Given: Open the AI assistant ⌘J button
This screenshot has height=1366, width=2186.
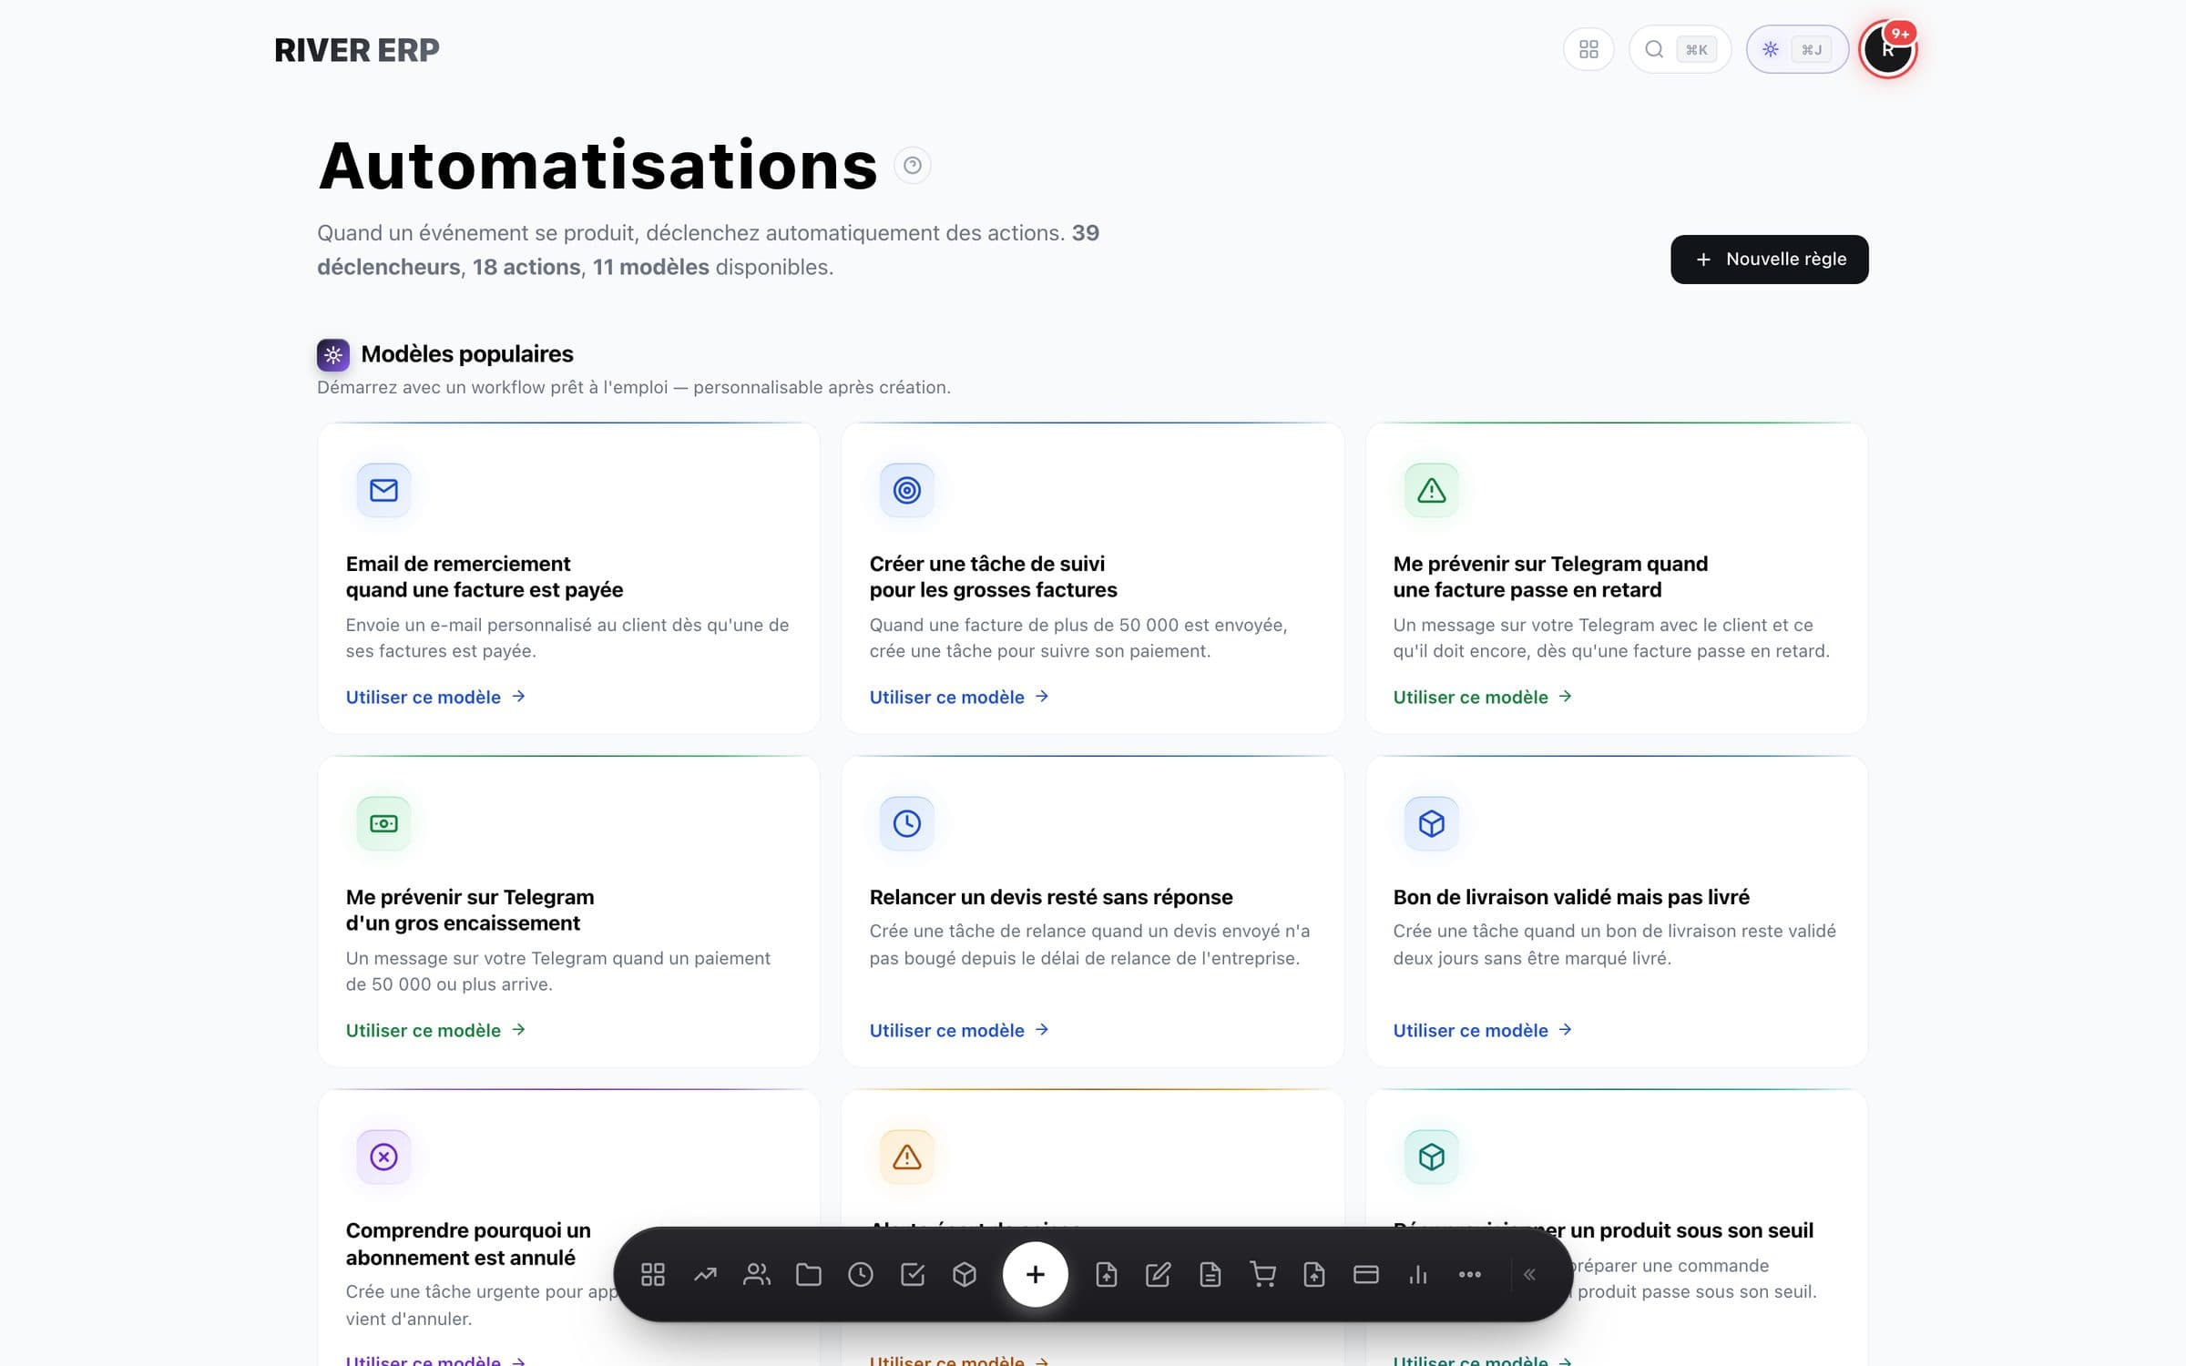Looking at the screenshot, I should (x=1796, y=49).
